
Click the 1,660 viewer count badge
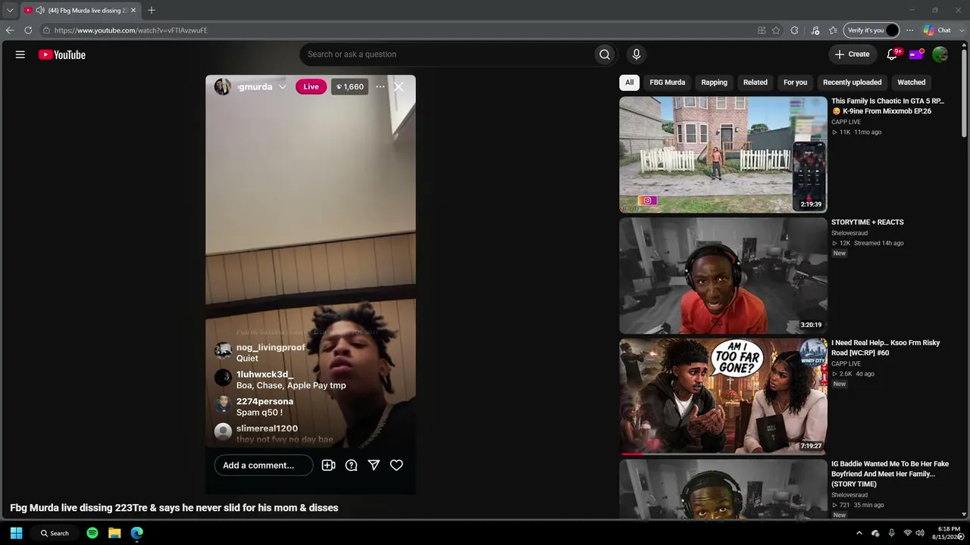[349, 87]
